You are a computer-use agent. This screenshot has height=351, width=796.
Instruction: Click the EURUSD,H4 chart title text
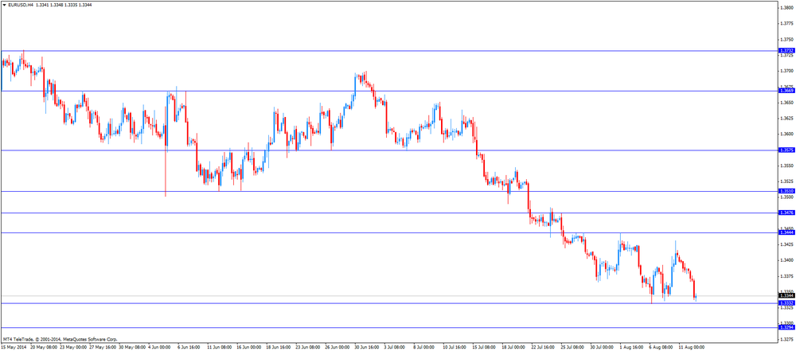click(x=21, y=5)
